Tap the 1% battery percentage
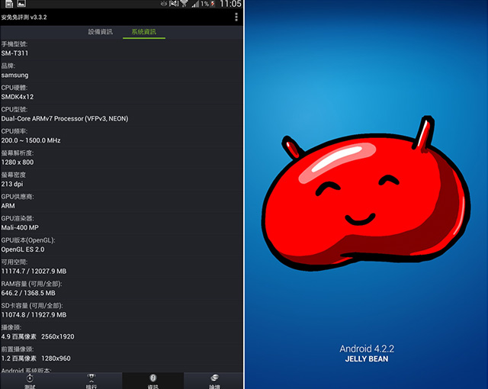This screenshot has height=389, width=488. point(204,4)
